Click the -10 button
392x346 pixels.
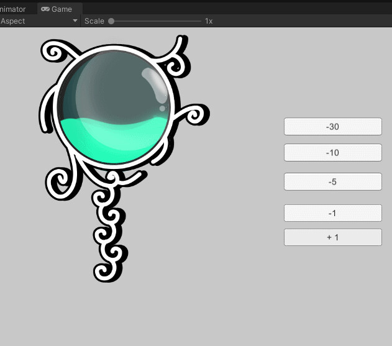click(333, 152)
